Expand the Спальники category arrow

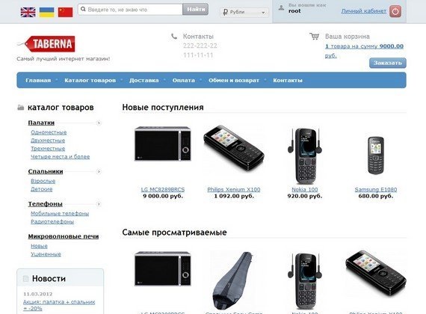click(x=99, y=171)
